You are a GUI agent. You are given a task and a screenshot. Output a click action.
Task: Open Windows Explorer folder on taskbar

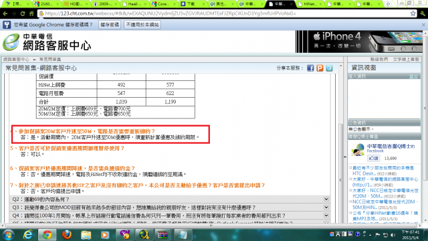(x=86, y=235)
